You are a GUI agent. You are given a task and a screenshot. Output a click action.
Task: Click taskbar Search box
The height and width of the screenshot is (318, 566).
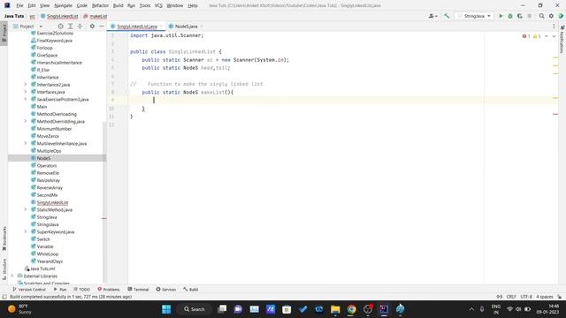(195, 309)
